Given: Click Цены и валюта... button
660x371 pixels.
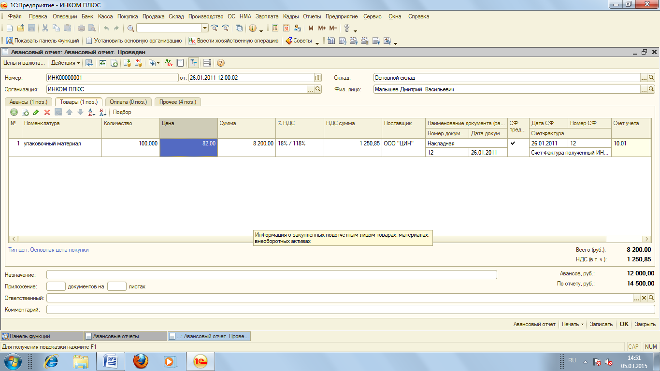Looking at the screenshot, I should (x=24, y=63).
